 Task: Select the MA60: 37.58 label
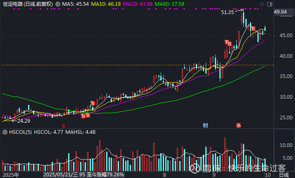click(169, 4)
